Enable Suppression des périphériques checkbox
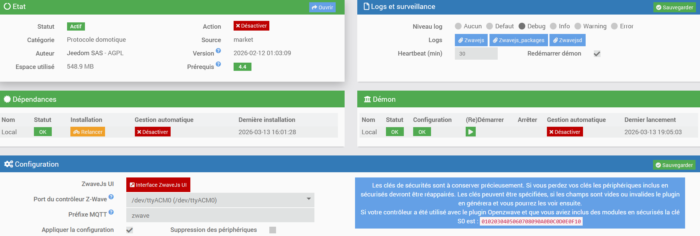Viewport: 700px width, 236px height. 273,230
